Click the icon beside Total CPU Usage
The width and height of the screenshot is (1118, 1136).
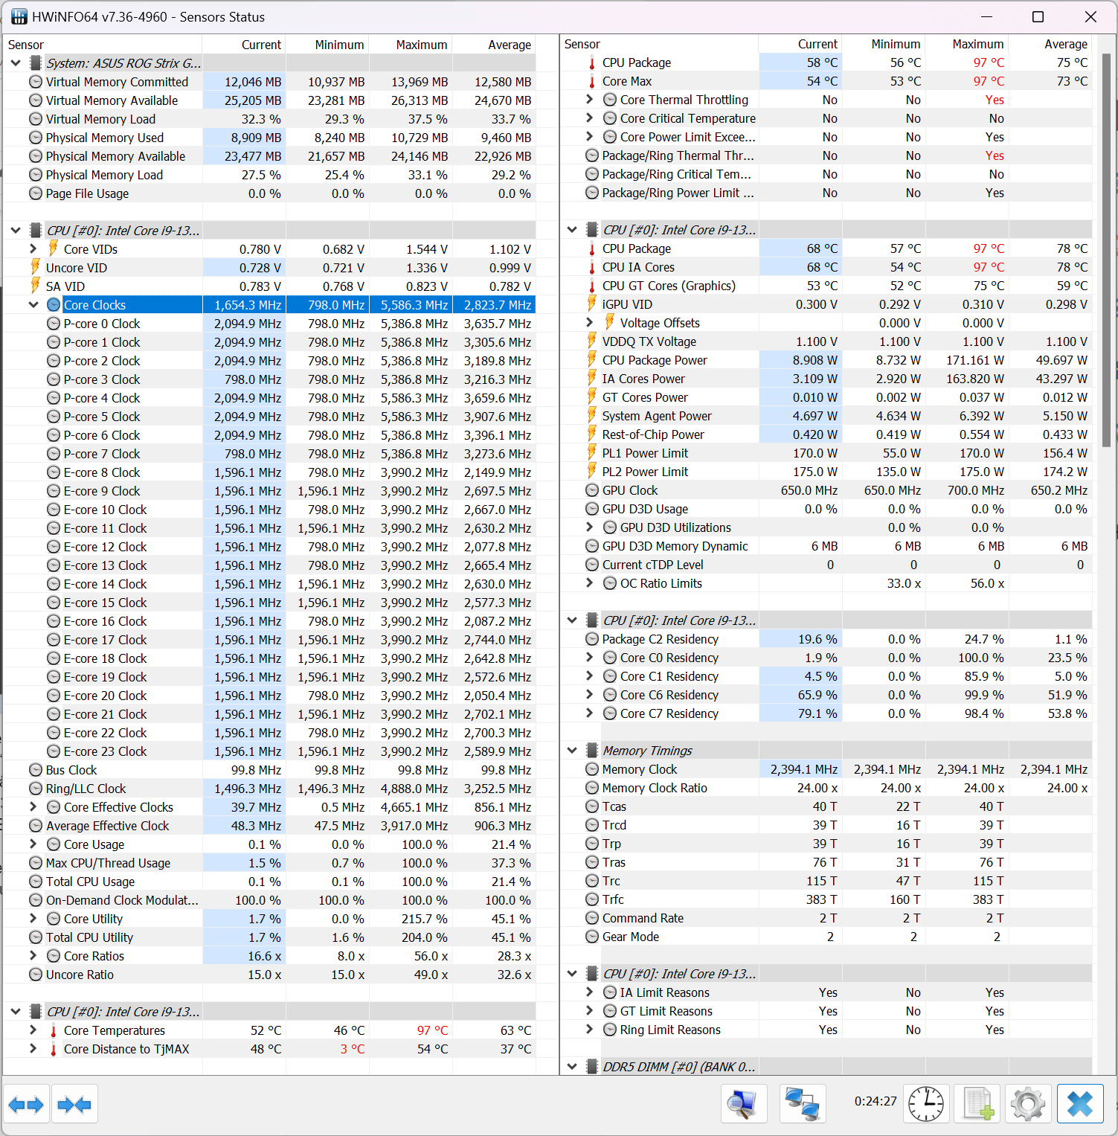[36, 882]
